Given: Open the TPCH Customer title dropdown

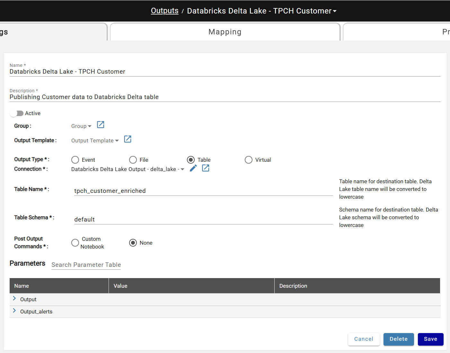Looking at the screenshot, I should (335, 11).
